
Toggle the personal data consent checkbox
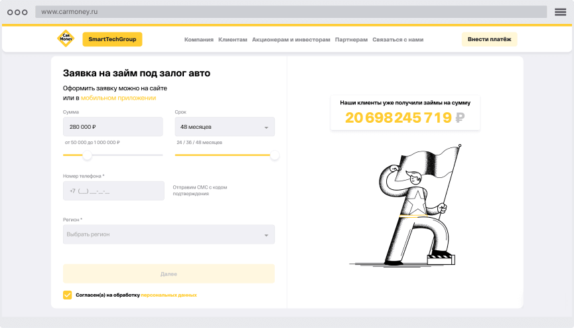[67, 295]
